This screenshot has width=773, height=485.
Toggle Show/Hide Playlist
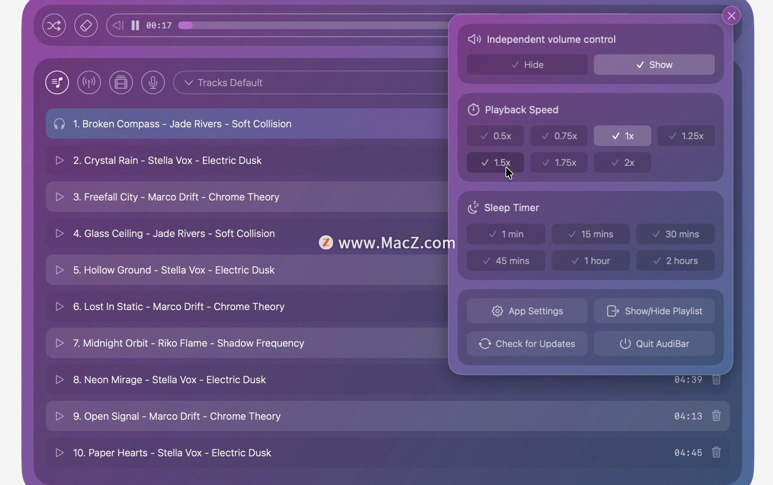[x=654, y=311]
